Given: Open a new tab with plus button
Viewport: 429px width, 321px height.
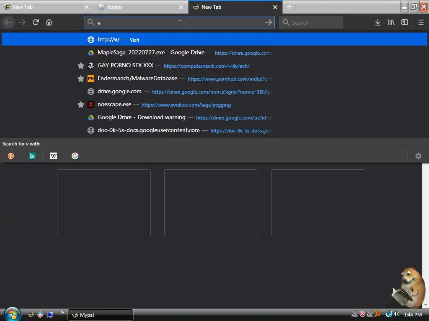Looking at the screenshot, I should coord(289,7).
